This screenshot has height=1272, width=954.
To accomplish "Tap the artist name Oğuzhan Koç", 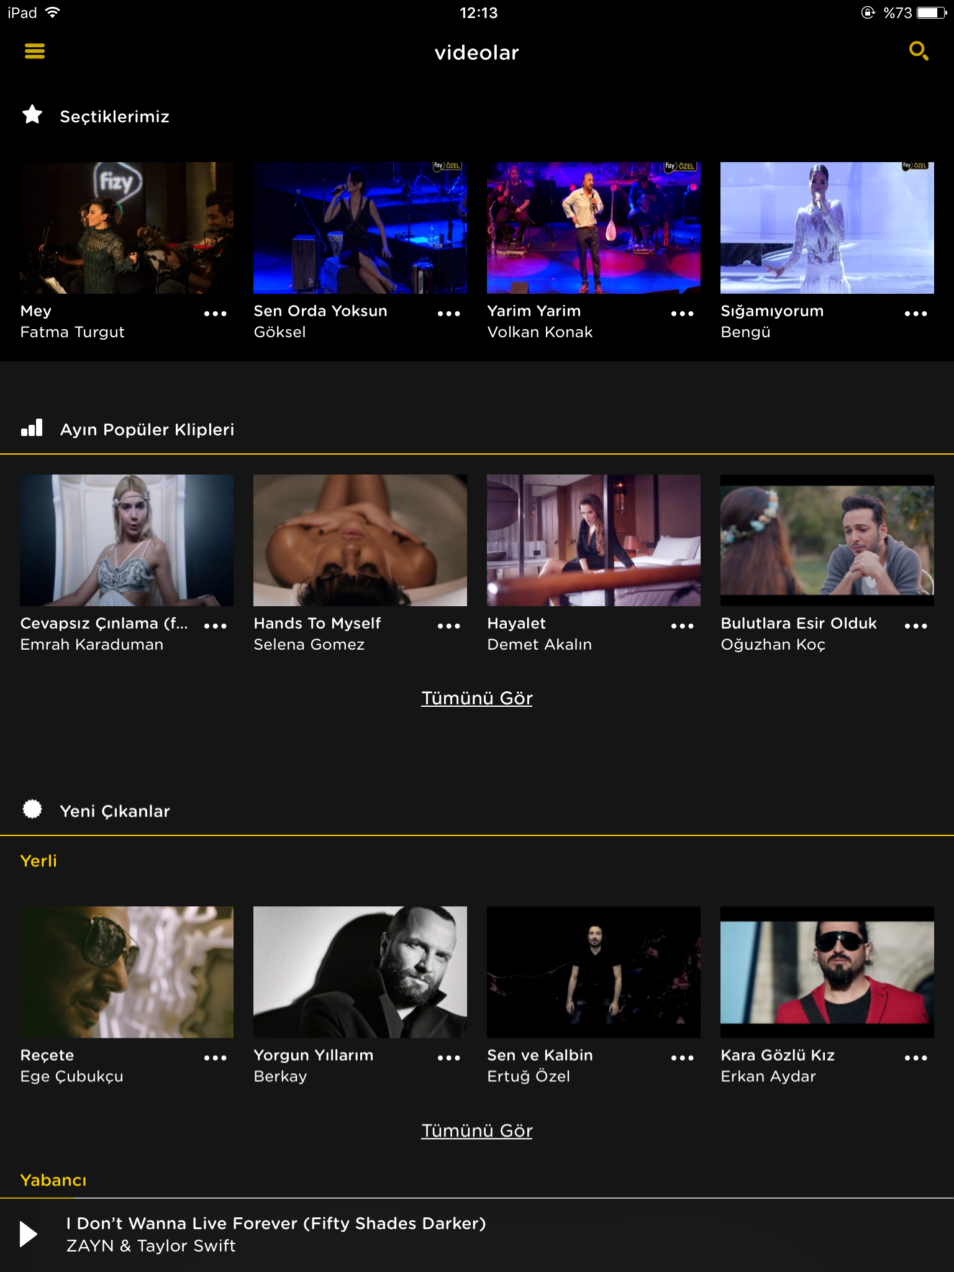I will coord(773,645).
